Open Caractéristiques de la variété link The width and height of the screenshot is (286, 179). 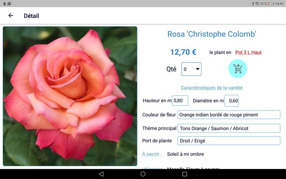(x=212, y=88)
